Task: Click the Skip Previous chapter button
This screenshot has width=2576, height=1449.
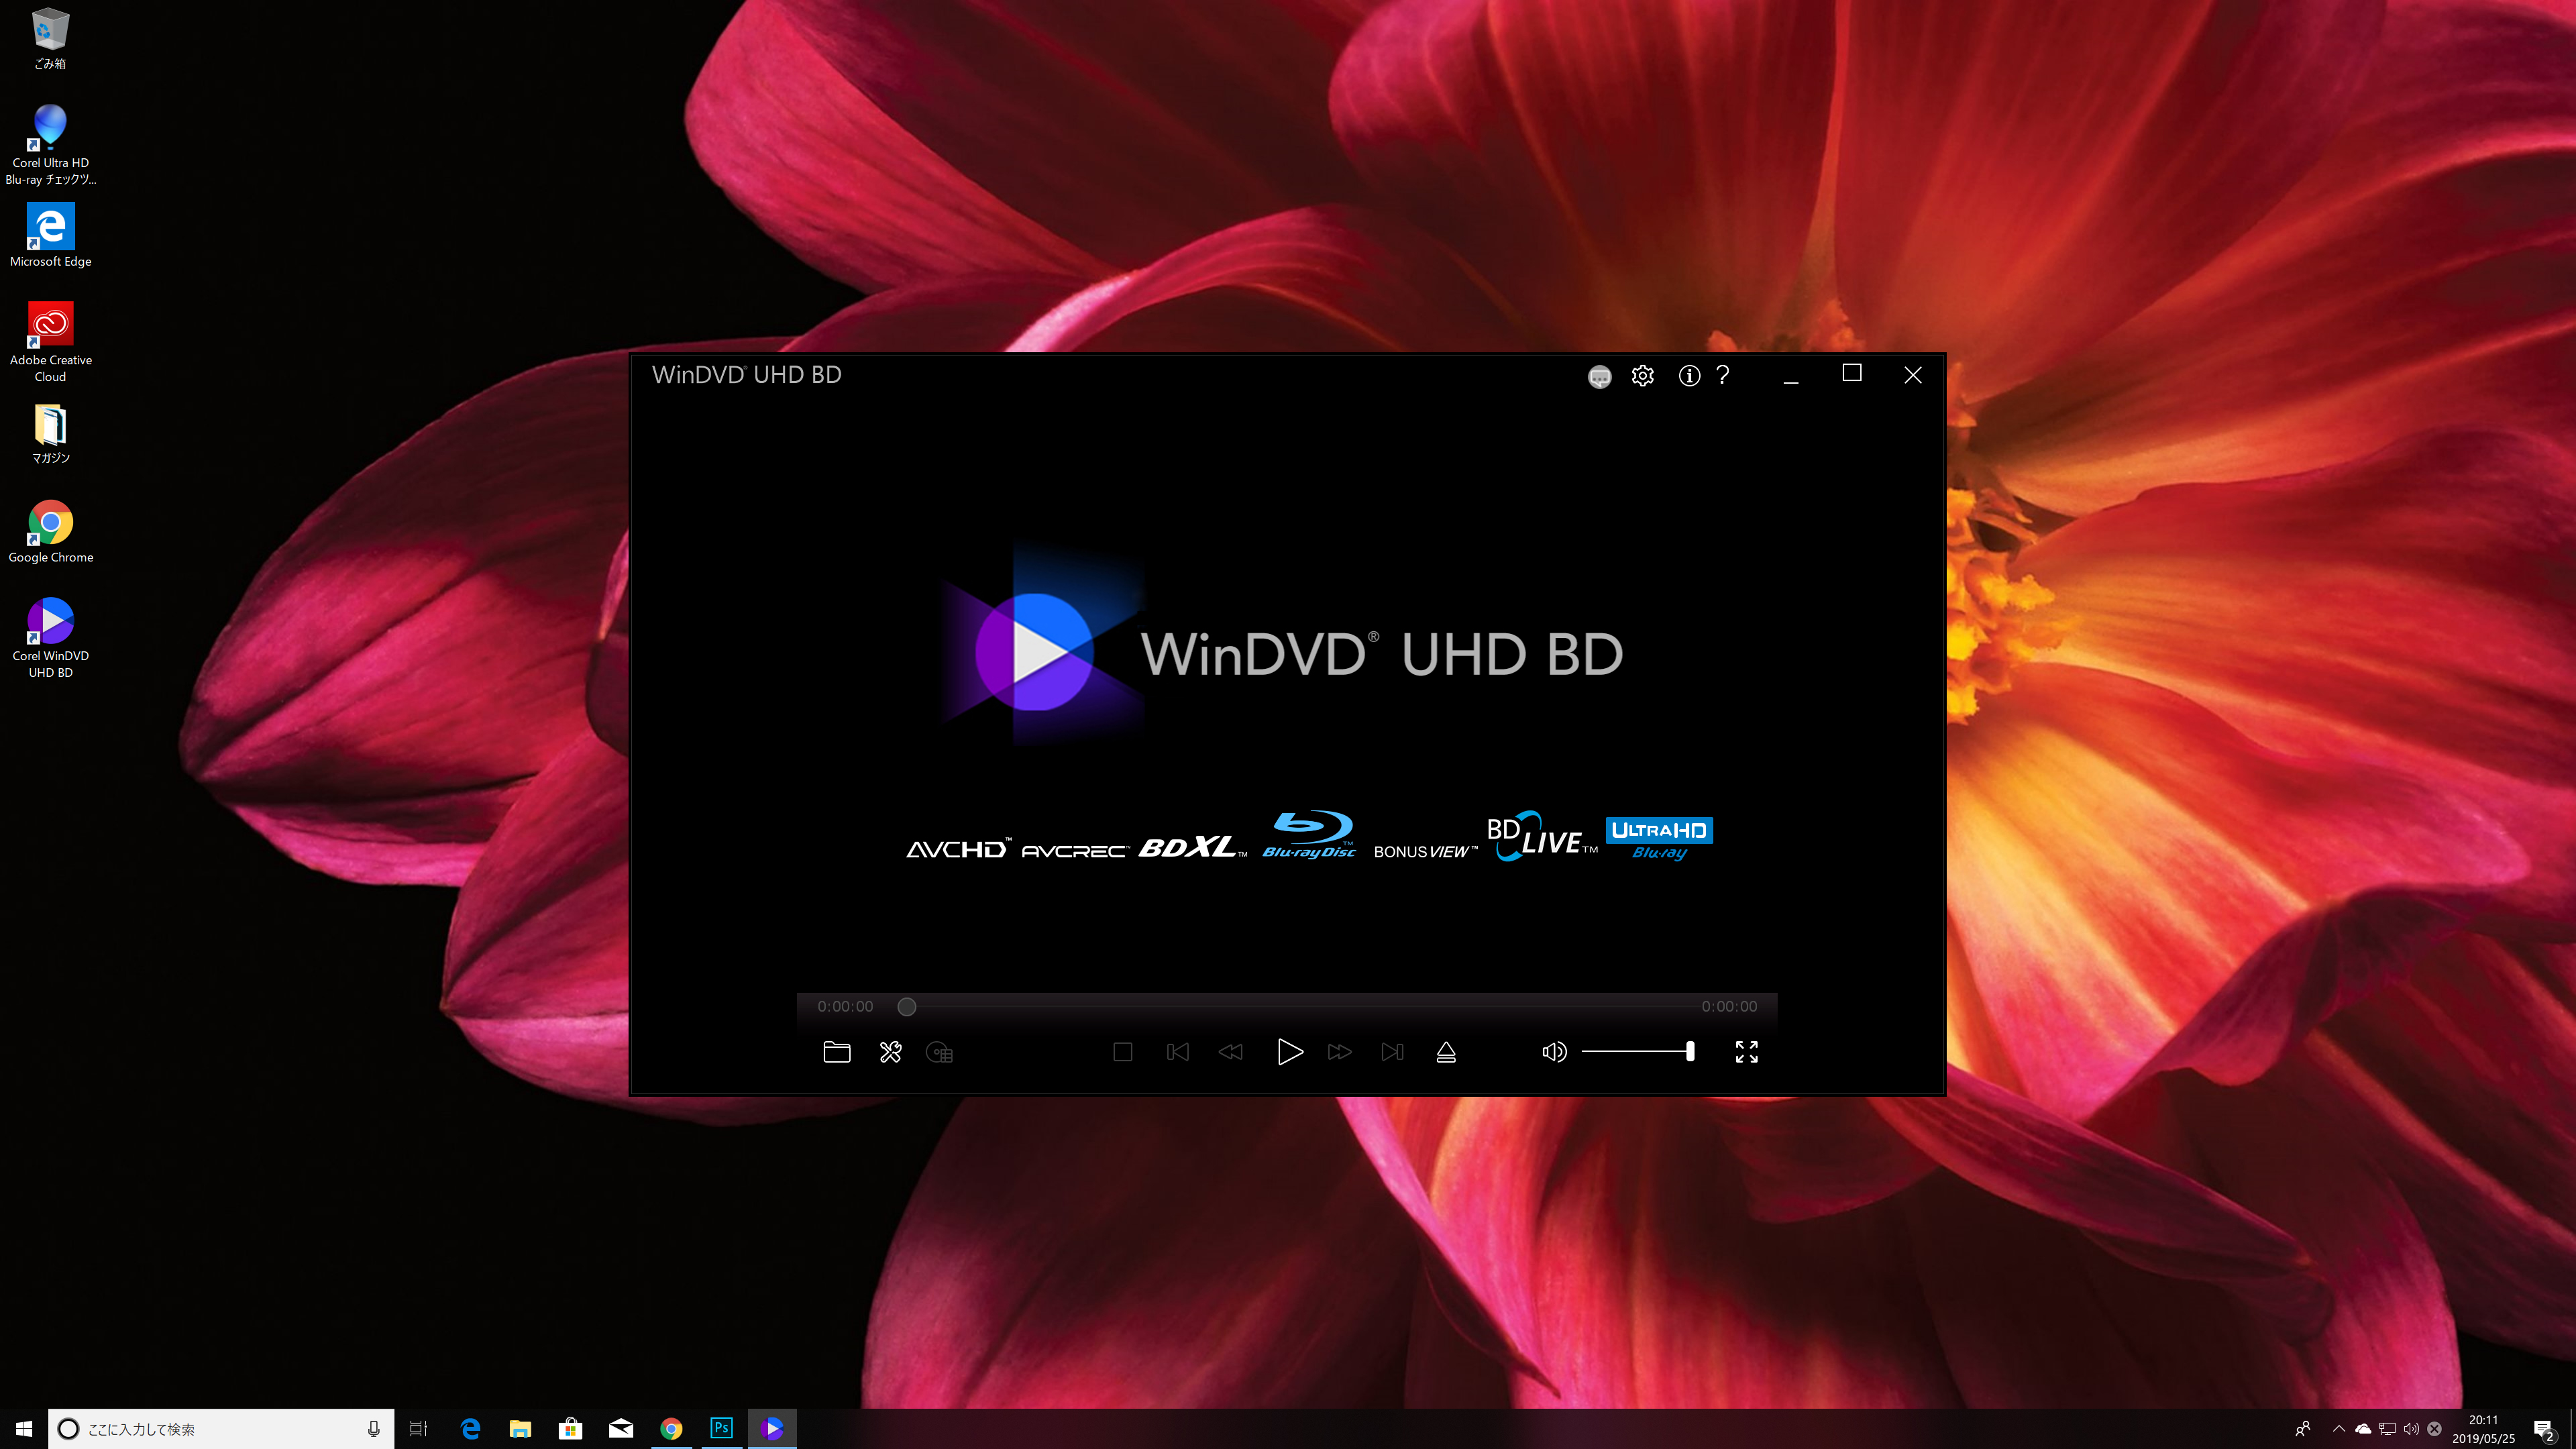Action: 1177,1051
